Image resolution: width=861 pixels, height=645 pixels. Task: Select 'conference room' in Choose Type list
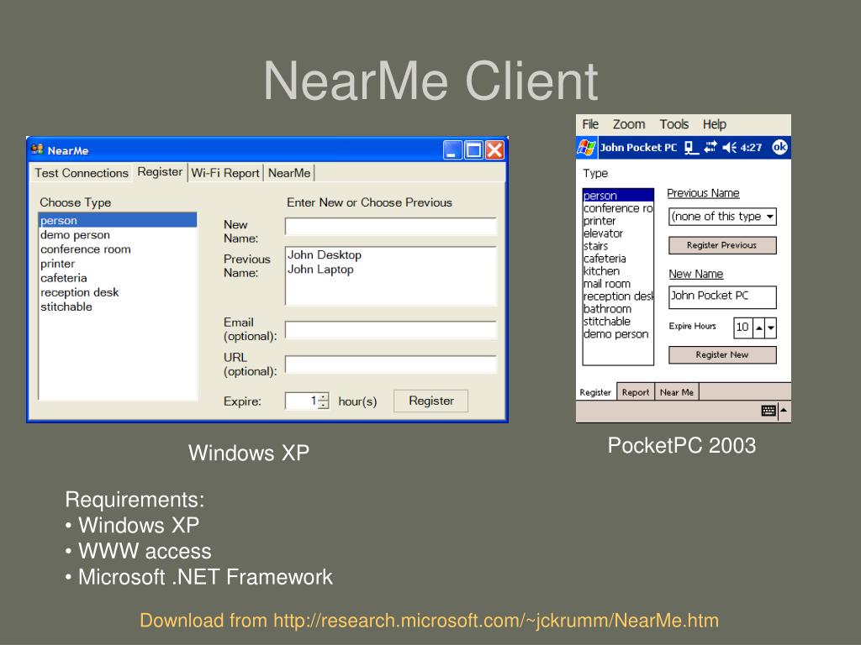tap(118, 249)
